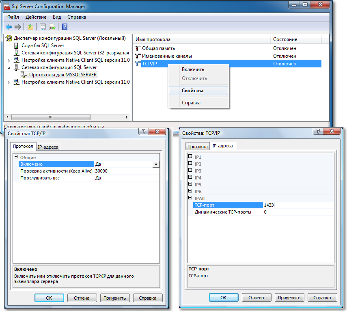Switch to Протокол tab in right dialog
Viewport: 347px width, 311px height.
[197, 147]
